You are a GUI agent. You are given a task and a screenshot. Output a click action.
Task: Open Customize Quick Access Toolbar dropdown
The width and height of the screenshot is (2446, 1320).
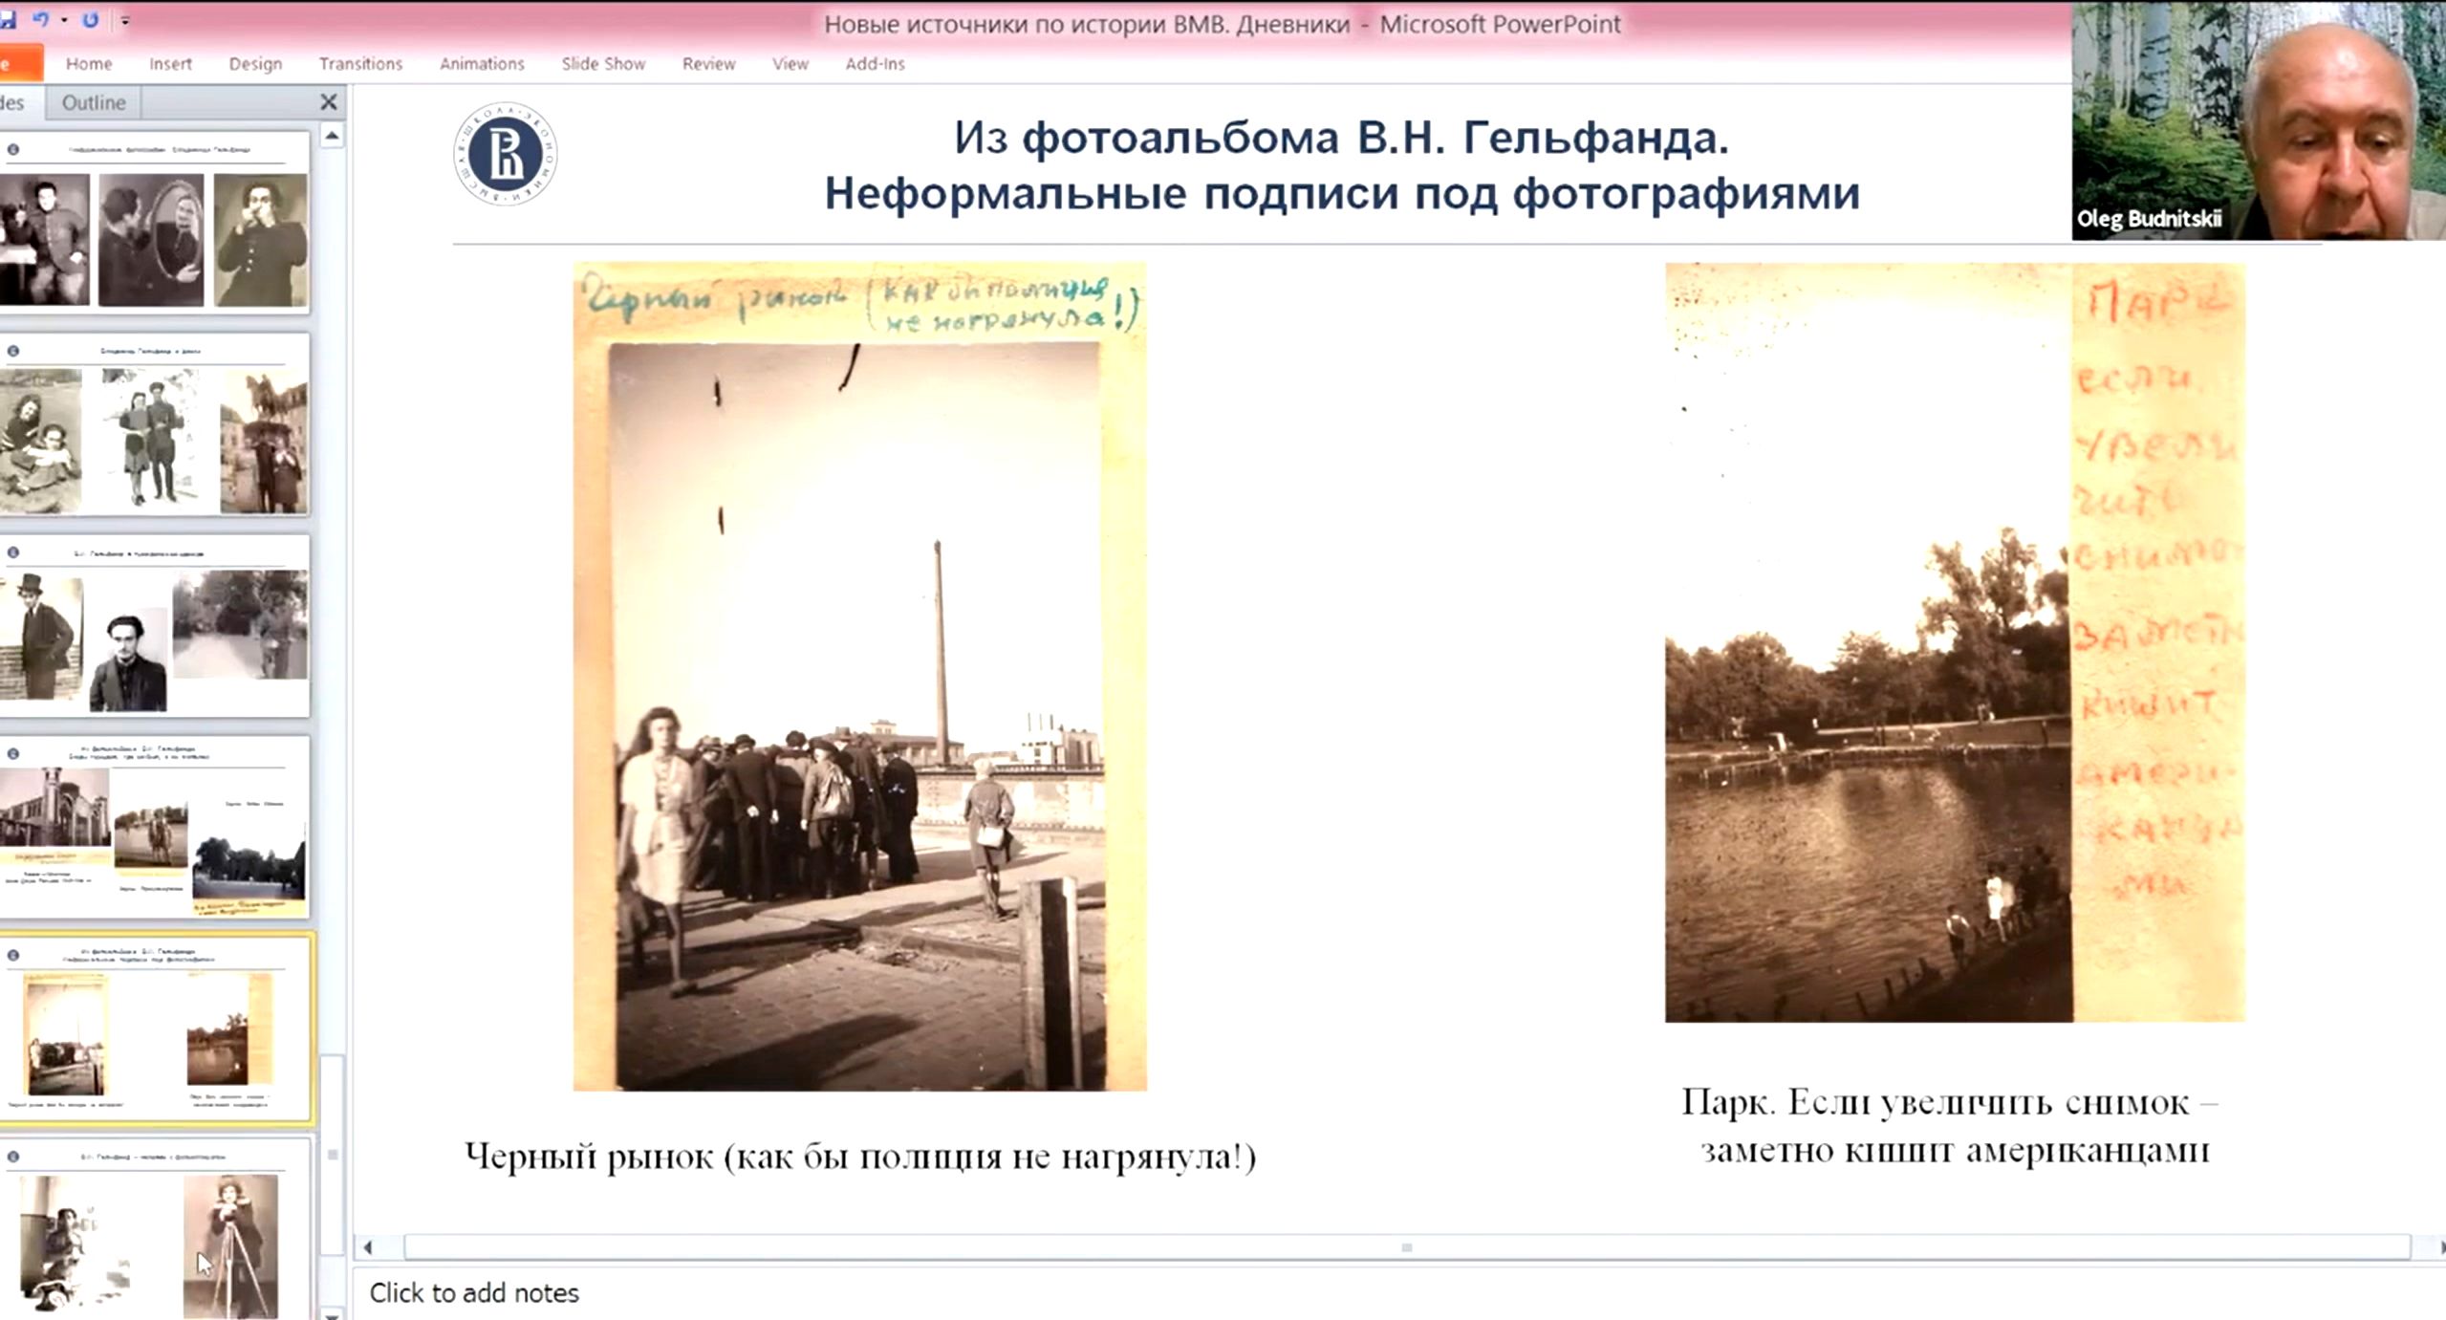[x=125, y=20]
